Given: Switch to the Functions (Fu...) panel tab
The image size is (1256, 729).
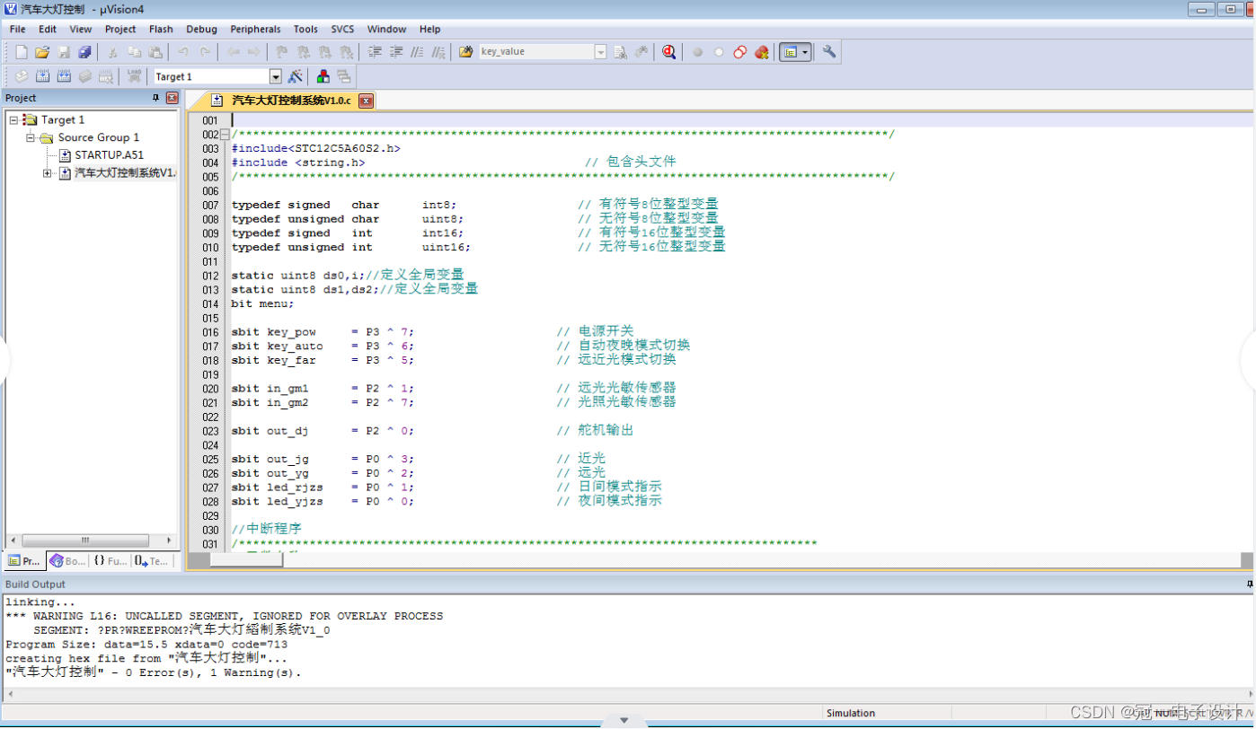Looking at the screenshot, I should tap(111, 560).
